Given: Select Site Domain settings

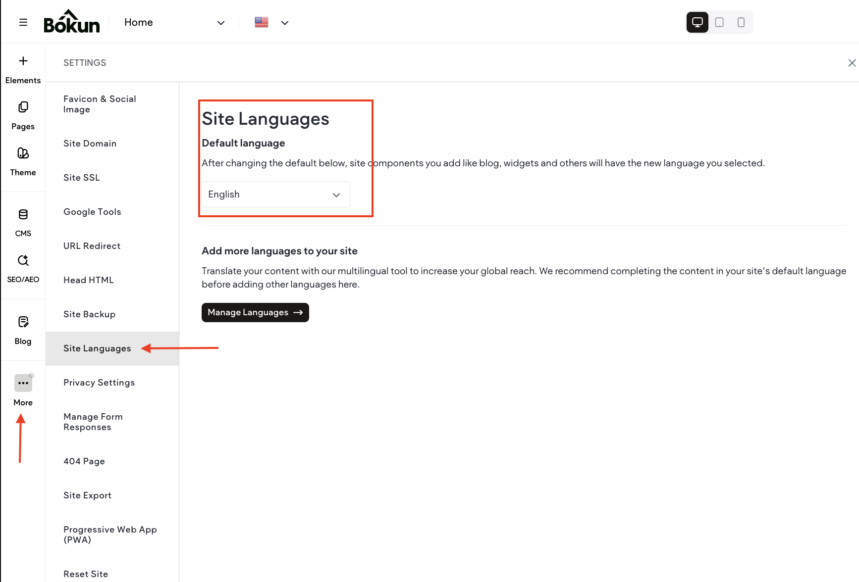Looking at the screenshot, I should pos(112,144).
